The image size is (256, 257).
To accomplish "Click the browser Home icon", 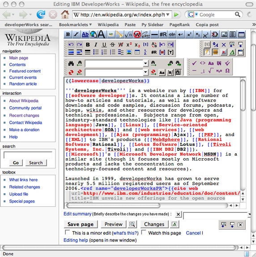I will (x=65, y=14).
